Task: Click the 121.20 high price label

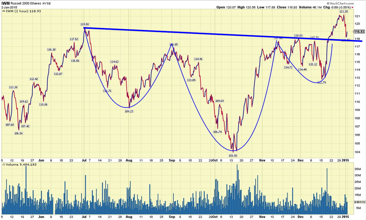Action: [343, 11]
